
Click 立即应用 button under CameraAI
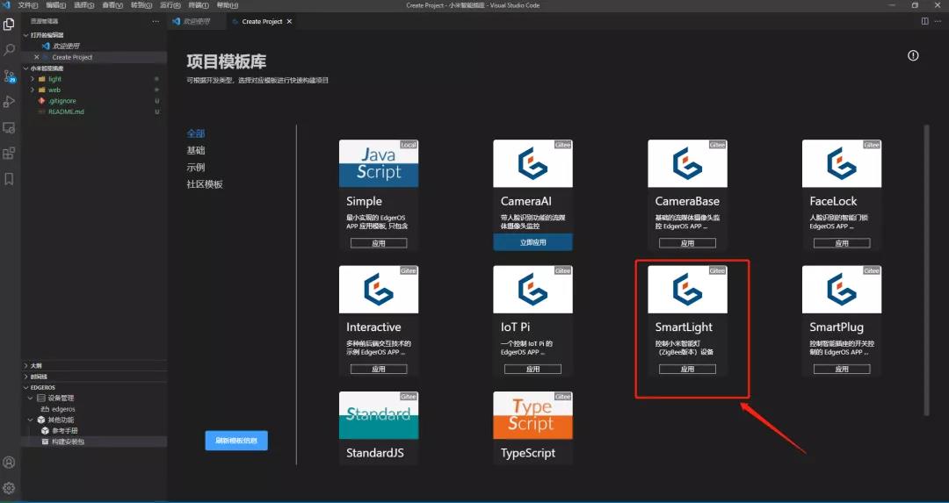click(x=532, y=241)
